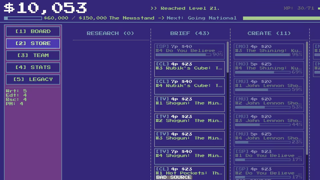This screenshot has height=180, width=320.
Task: Select the [TV] #3 Shogun card
Action: click(189, 139)
